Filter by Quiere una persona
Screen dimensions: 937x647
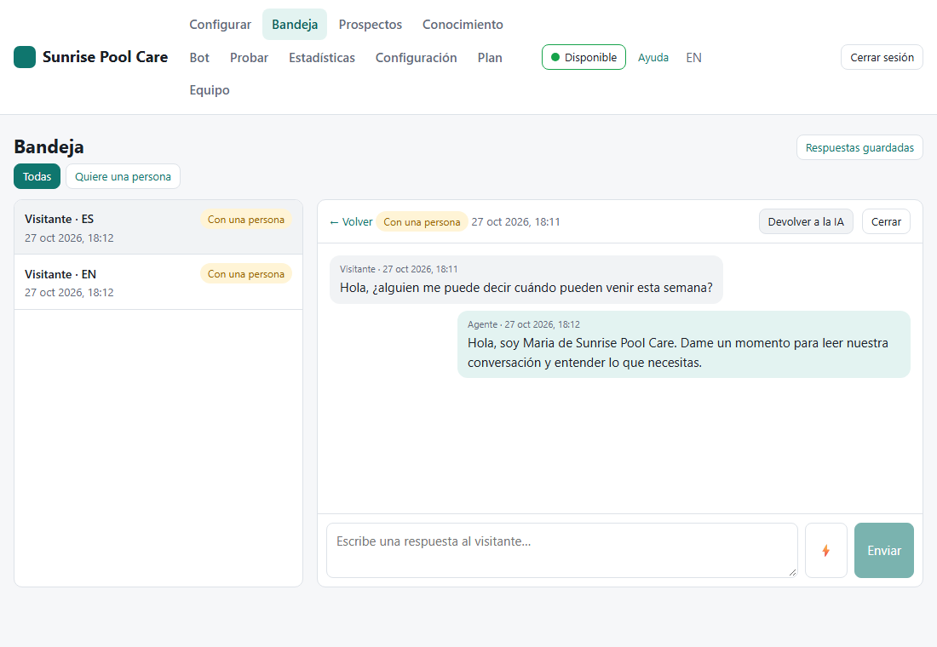point(123,176)
